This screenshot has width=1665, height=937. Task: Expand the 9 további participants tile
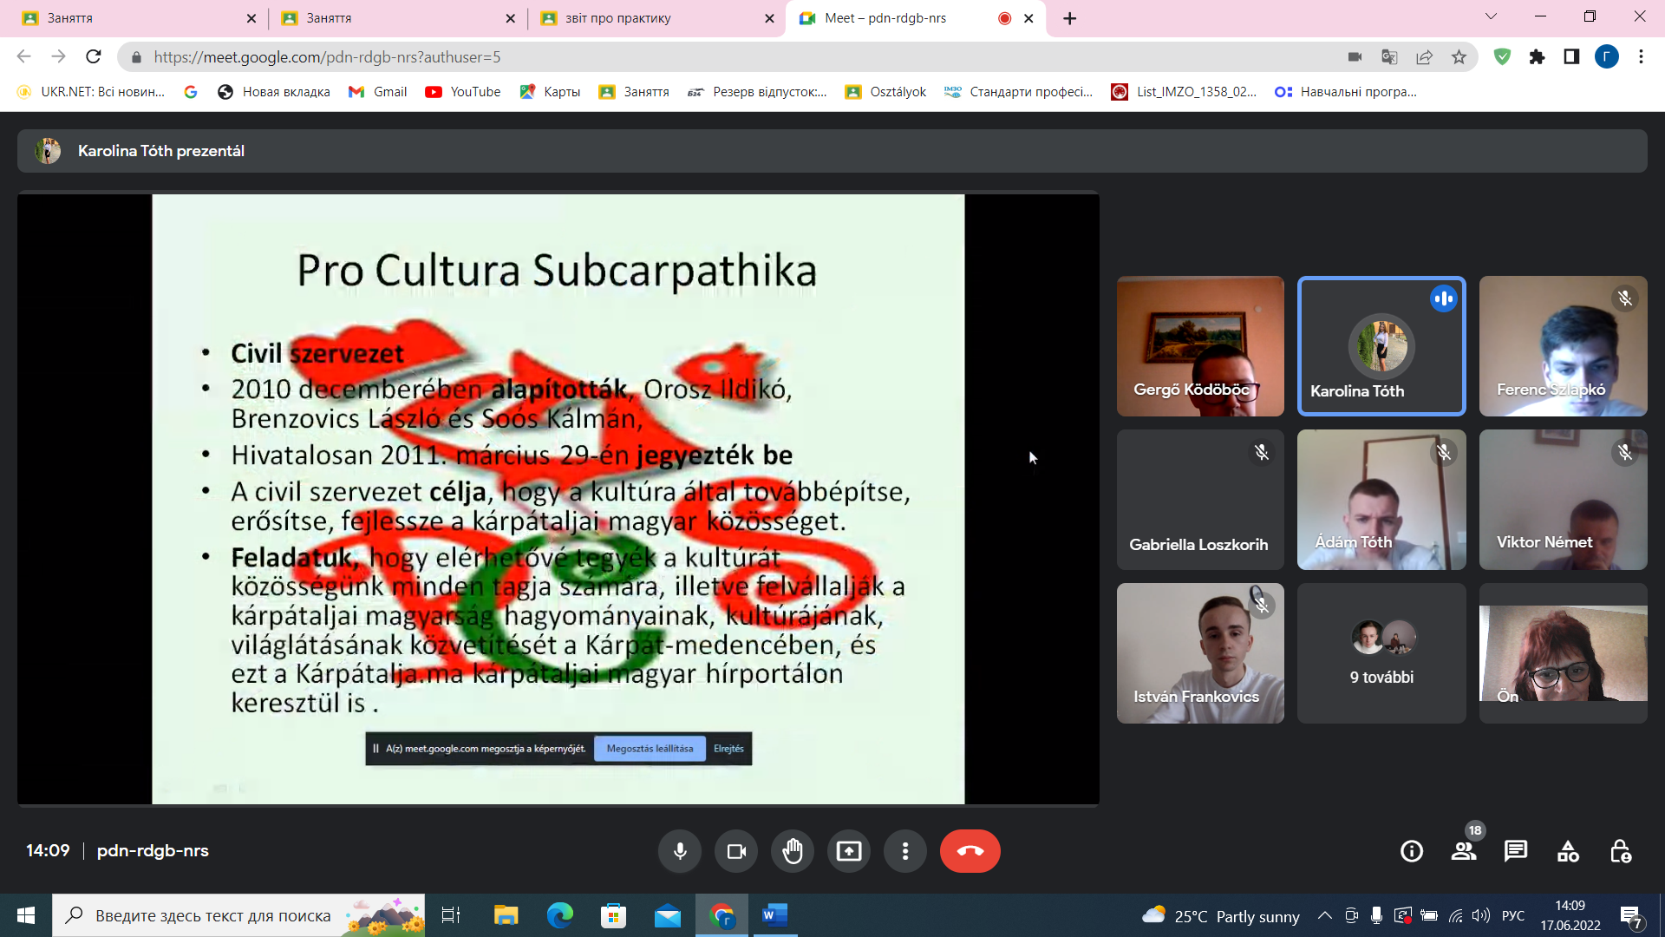1381,653
